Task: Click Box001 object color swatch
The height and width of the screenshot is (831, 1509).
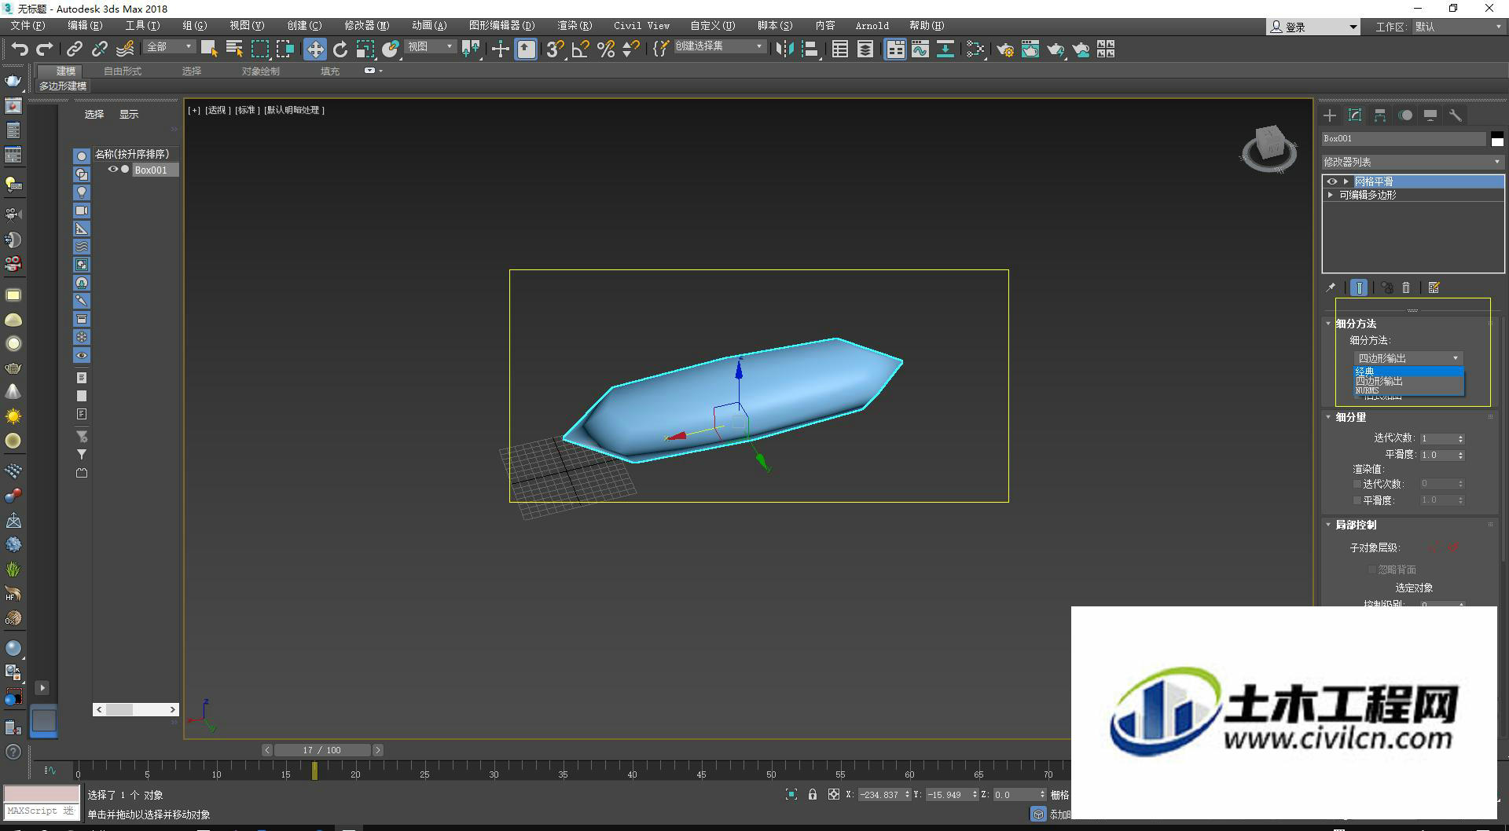Action: (1497, 138)
